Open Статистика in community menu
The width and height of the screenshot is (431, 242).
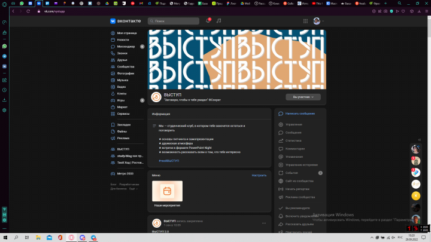coord(293,141)
